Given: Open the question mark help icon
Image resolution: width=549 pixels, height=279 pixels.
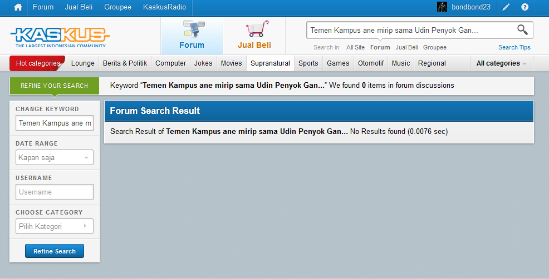Looking at the screenshot, I should click(525, 7).
